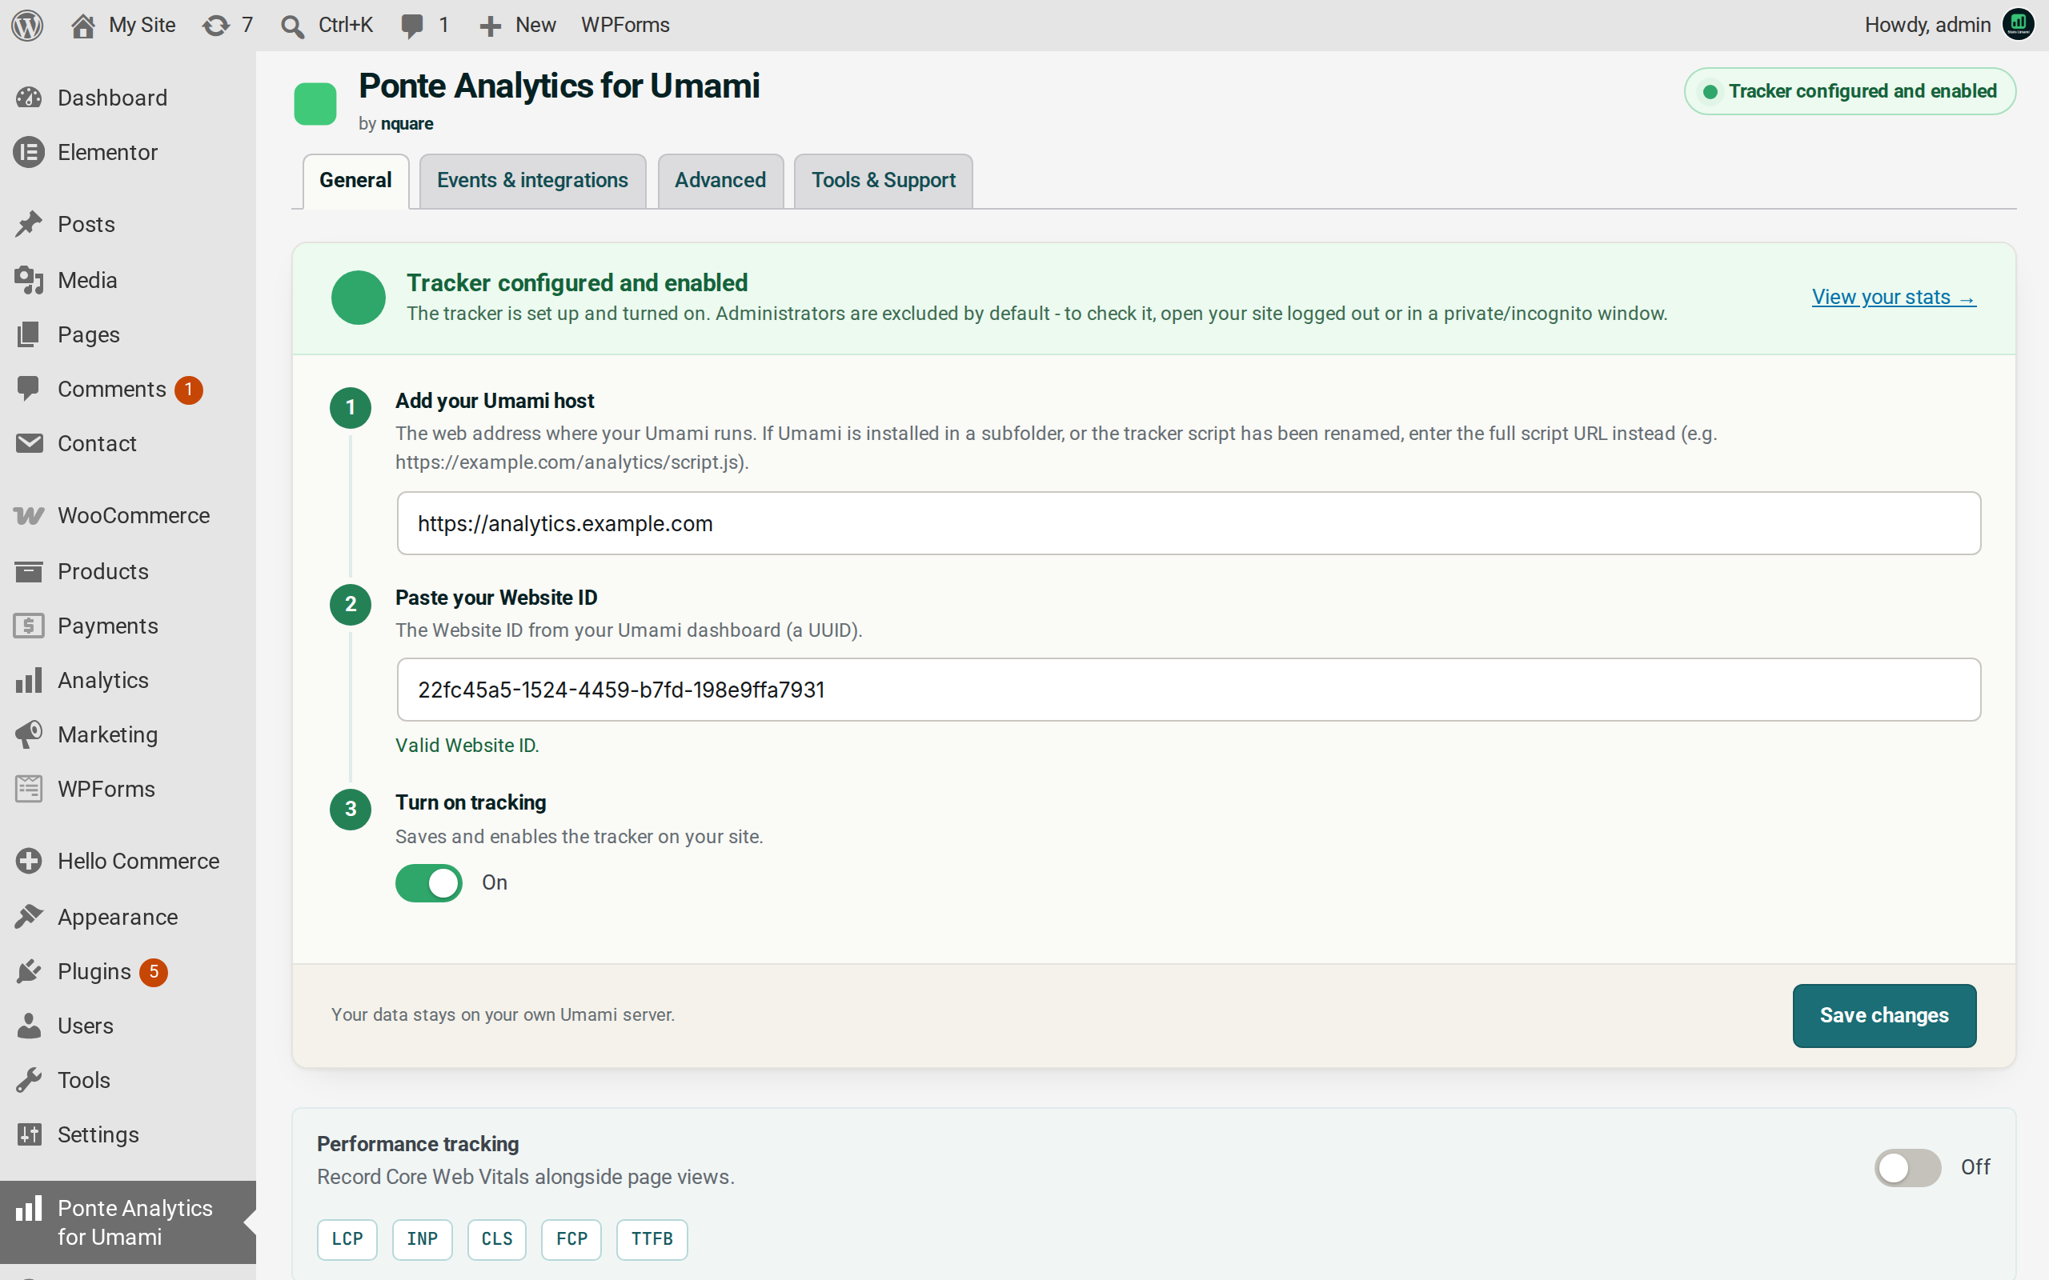Image resolution: width=2049 pixels, height=1280 pixels.
Task: Click the Analytics bar chart icon
Action: pyautogui.click(x=29, y=680)
